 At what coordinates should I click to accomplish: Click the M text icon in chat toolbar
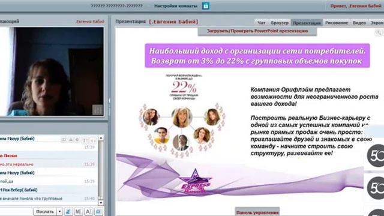pos(79,211)
